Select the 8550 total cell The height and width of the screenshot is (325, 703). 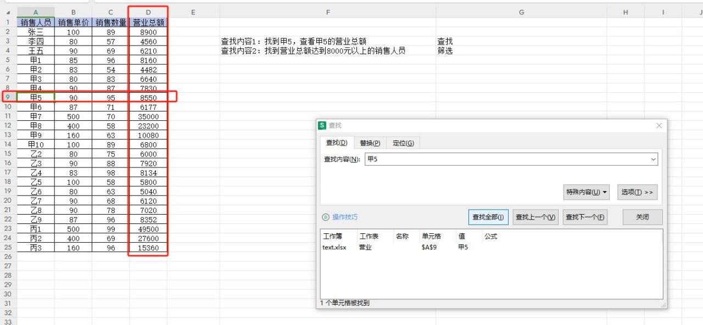pos(148,98)
